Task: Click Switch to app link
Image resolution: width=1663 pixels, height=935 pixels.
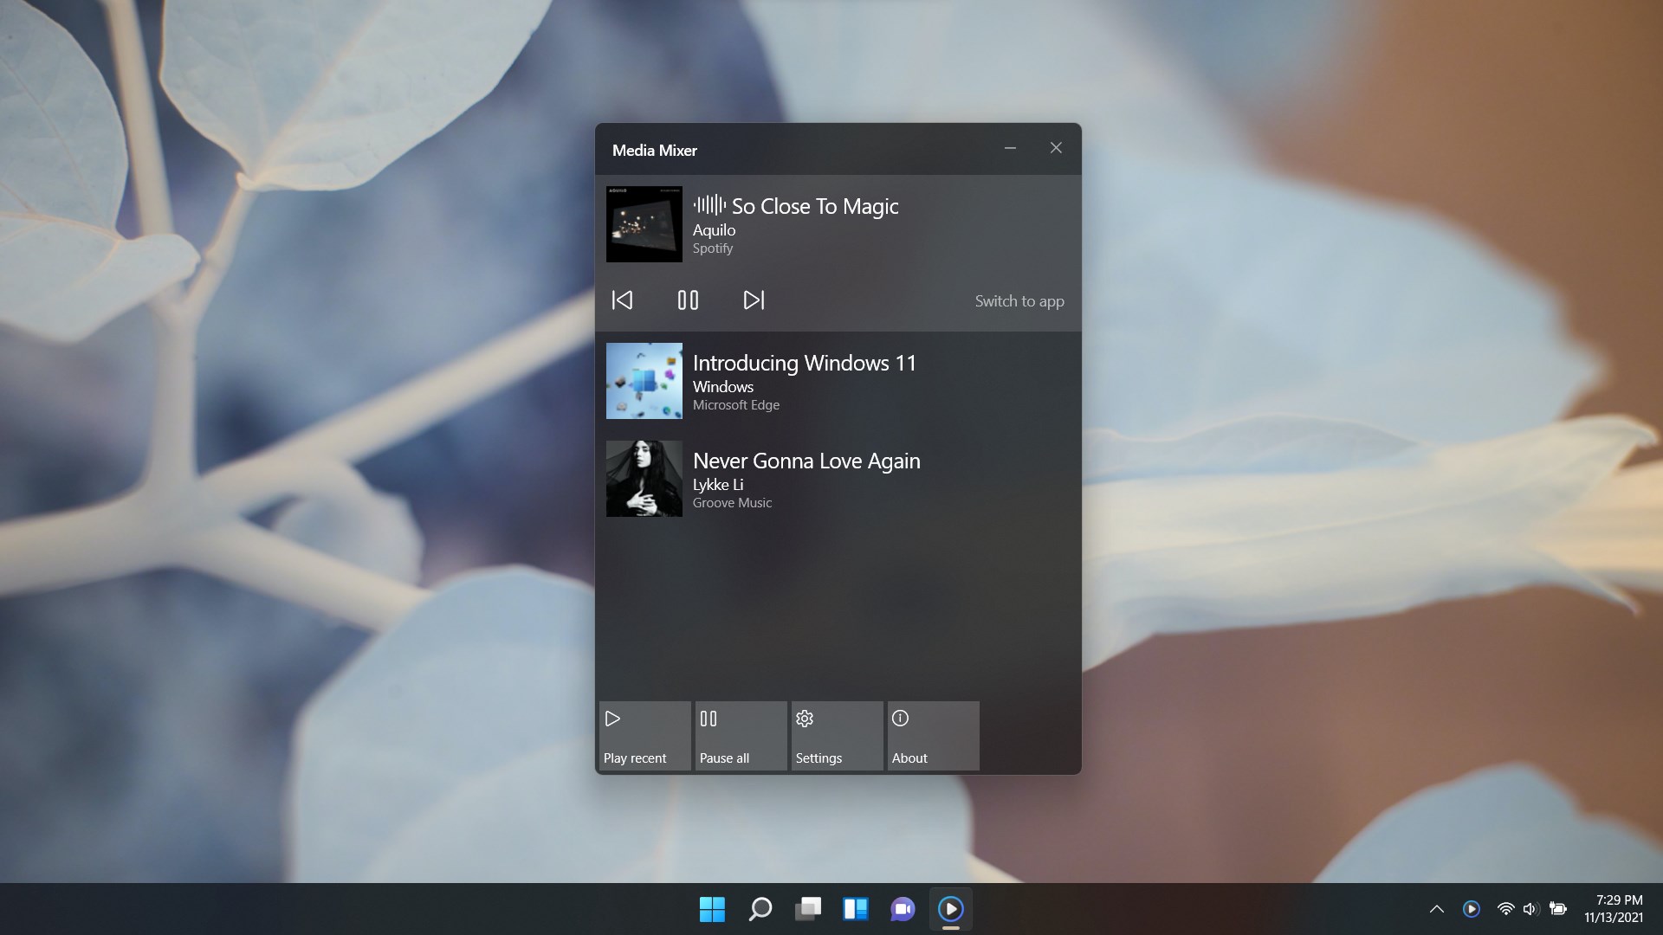Action: (x=1019, y=301)
